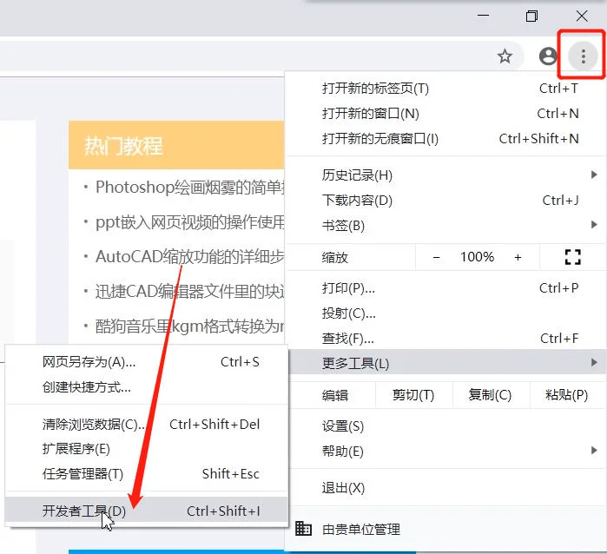This screenshot has height=554, width=607.
Task: Toggle fullscreen mode icon in zoom row
Action: coord(573,257)
